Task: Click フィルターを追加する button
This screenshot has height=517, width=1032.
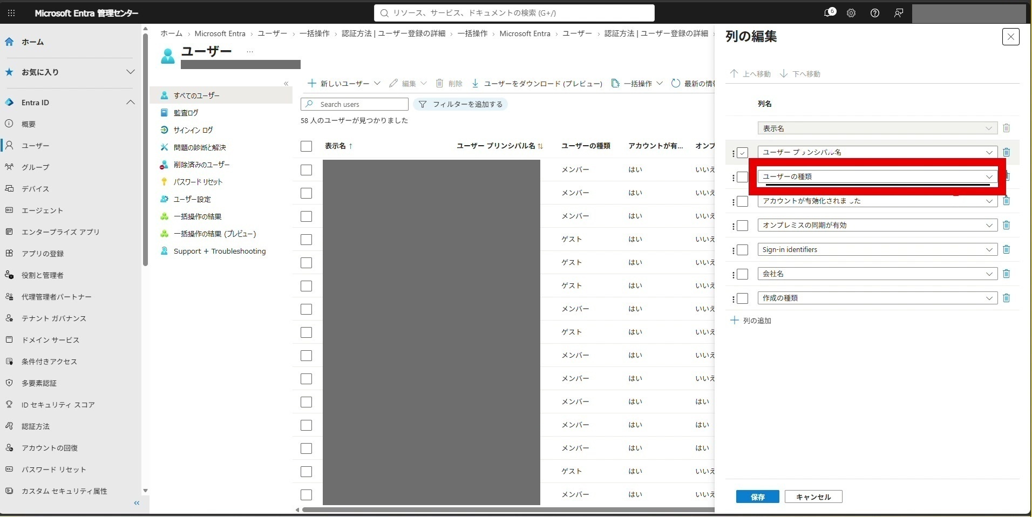Action: [x=460, y=104]
